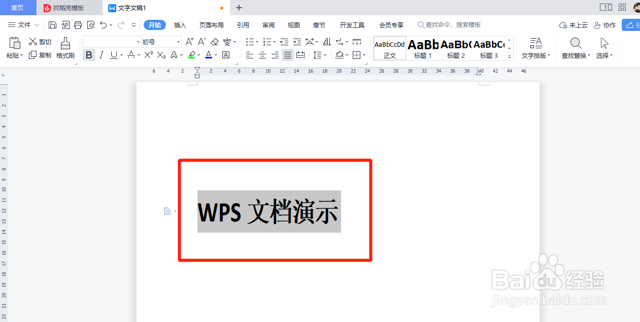Switch to the 插入 tab
This screenshot has width=640, height=322.
pyautogui.click(x=180, y=25)
